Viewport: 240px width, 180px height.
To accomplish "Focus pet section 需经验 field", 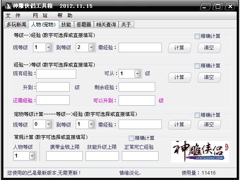I will tap(140, 125).
